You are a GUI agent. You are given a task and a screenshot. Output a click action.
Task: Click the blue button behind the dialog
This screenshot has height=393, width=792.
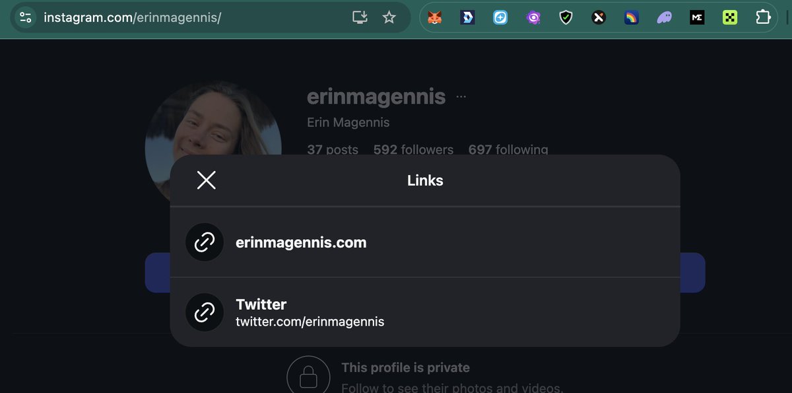692,273
